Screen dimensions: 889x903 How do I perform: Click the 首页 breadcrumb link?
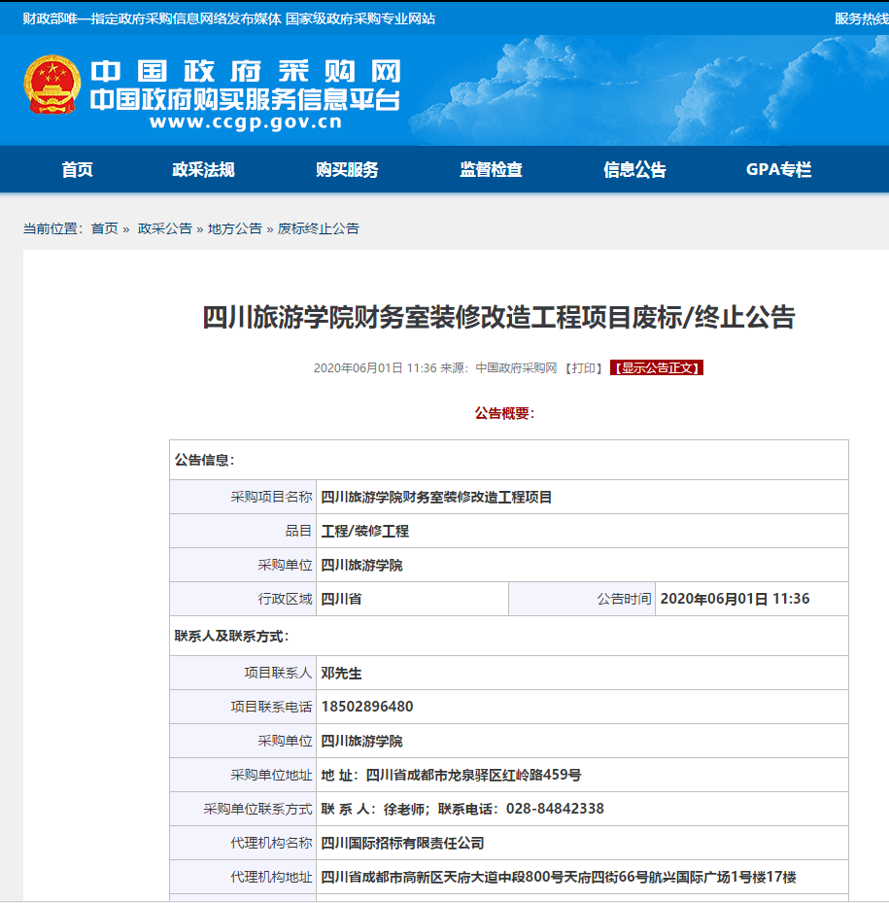104,228
